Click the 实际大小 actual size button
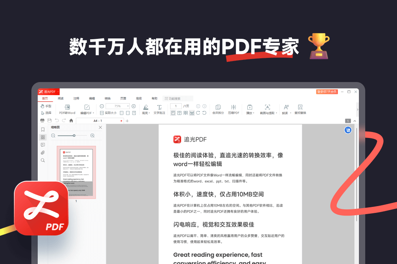Screen dimensions: 397x264 point(108,113)
